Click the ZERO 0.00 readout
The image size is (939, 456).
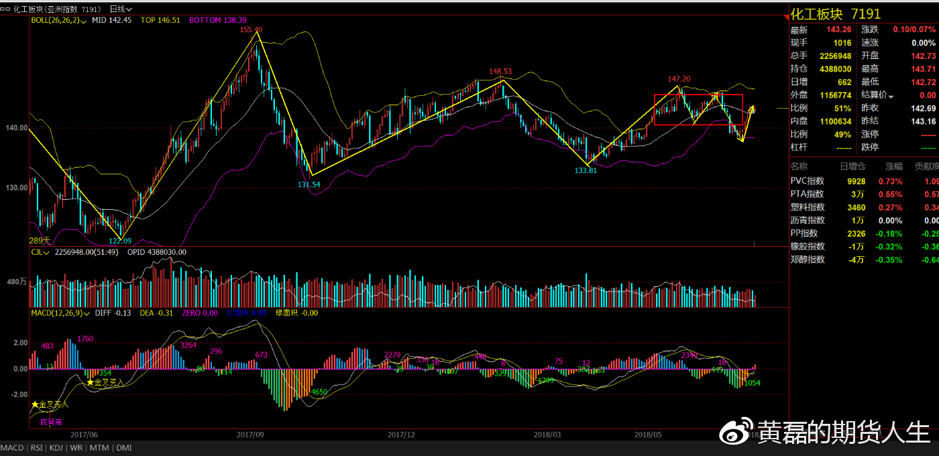click(200, 312)
